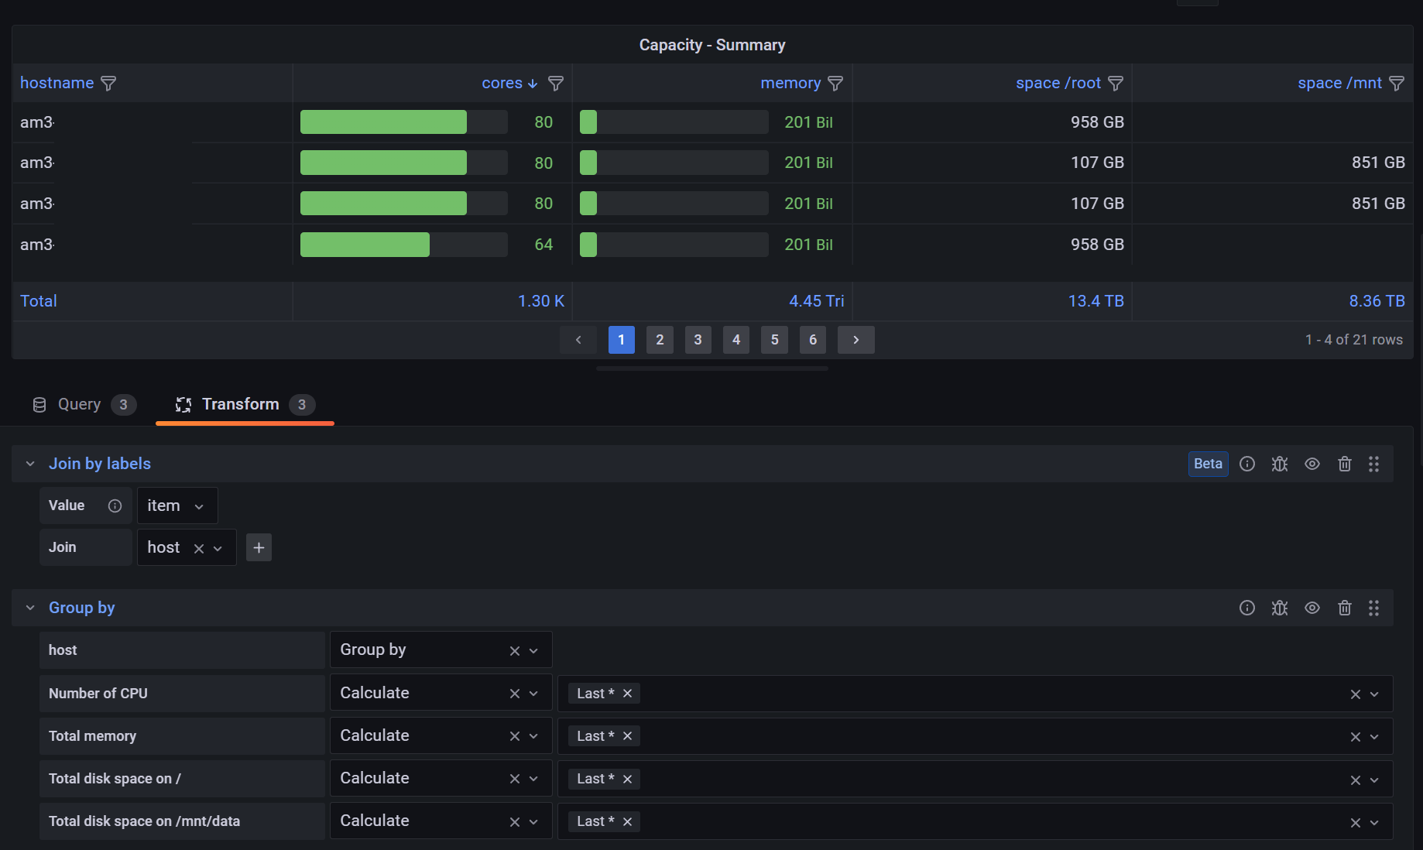Collapse the Group by section
Viewport: 1423px width, 850px height.
pyautogui.click(x=29, y=608)
